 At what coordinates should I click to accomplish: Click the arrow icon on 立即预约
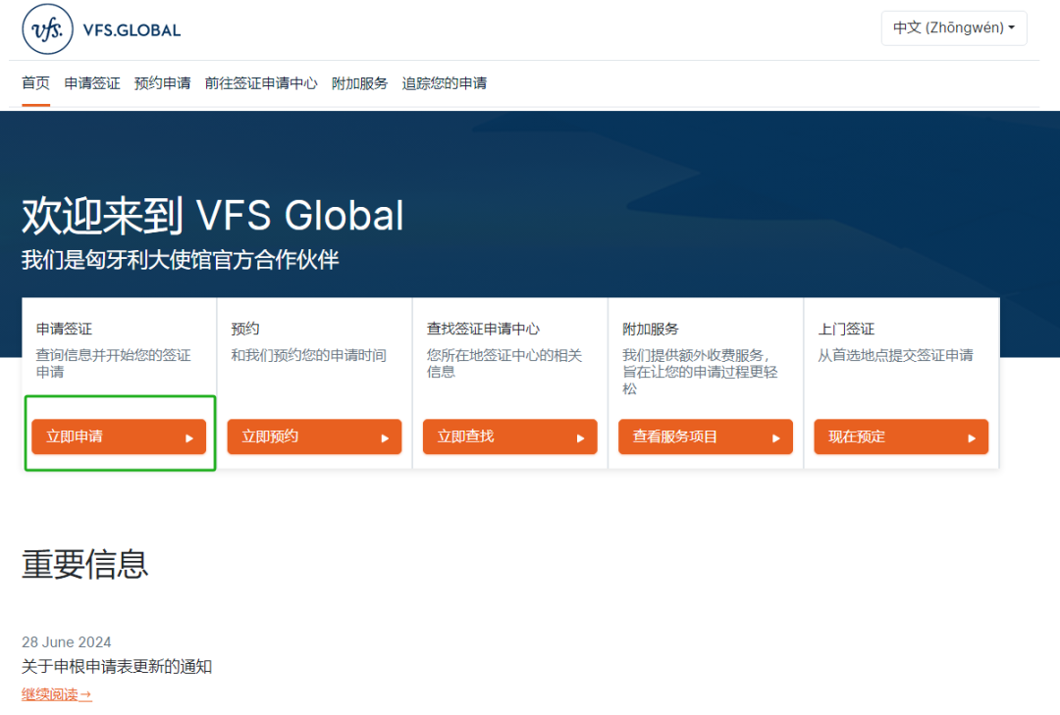385,437
